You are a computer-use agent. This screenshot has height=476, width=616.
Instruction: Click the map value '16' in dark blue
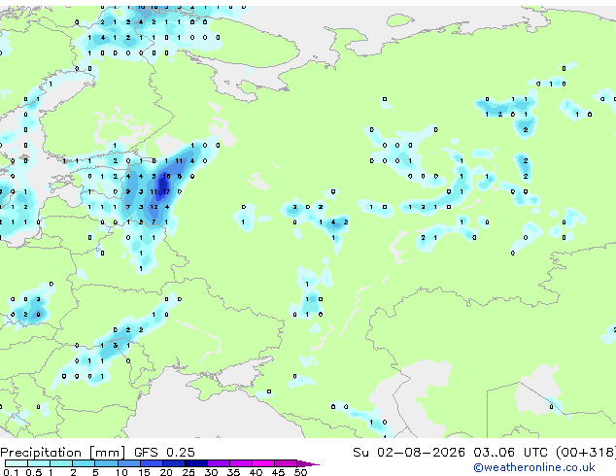pyautogui.click(x=166, y=177)
